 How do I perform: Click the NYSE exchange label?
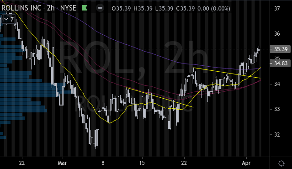click(69, 8)
